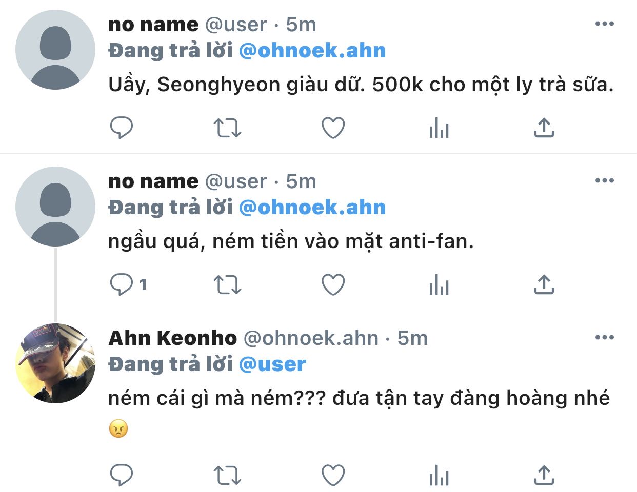The height and width of the screenshot is (492, 637).
Task: Reply to the Seonghyeon milk tea tweet
Action: click(x=122, y=128)
